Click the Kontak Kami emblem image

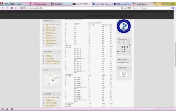[x=124, y=74]
